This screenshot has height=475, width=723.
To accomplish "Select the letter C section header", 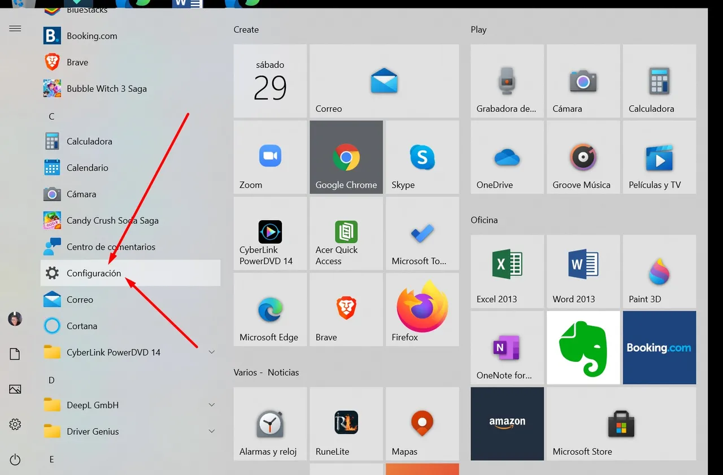I will click(51, 116).
